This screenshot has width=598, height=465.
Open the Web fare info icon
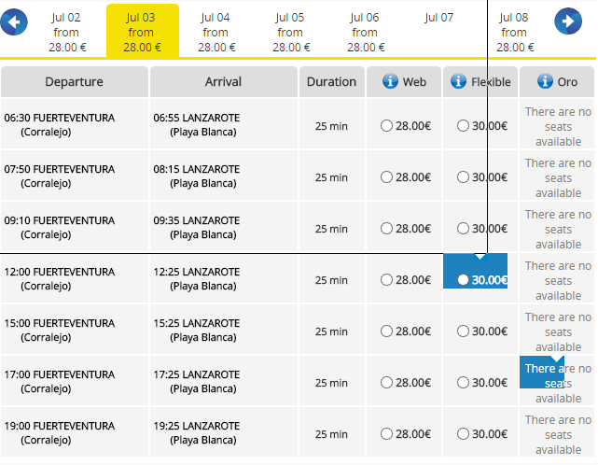(390, 81)
